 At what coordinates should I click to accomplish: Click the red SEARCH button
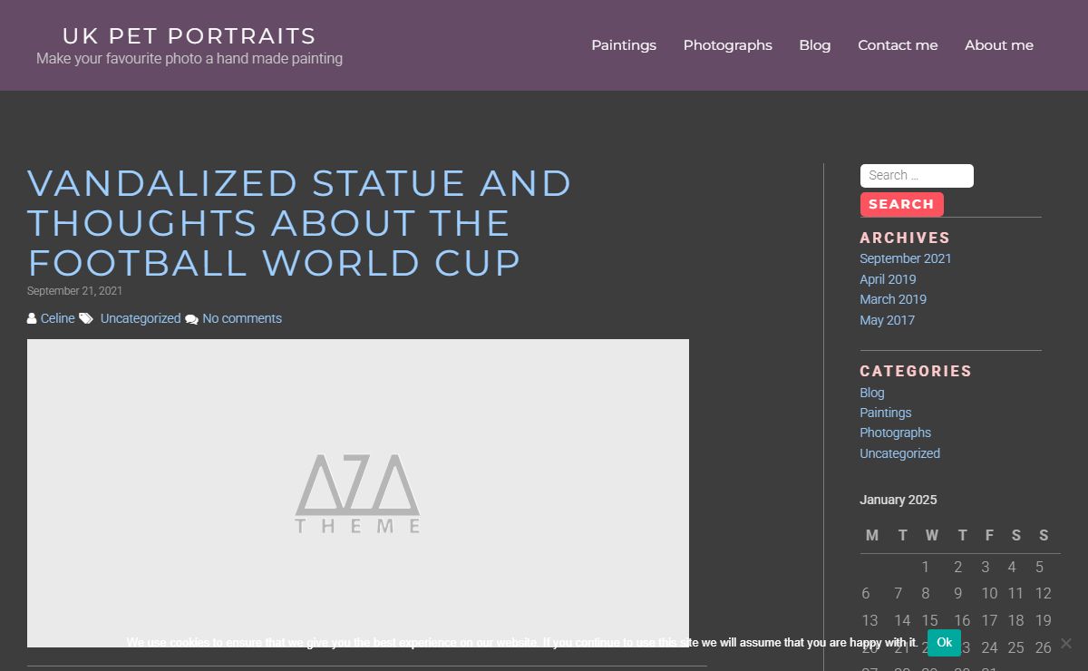click(901, 204)
